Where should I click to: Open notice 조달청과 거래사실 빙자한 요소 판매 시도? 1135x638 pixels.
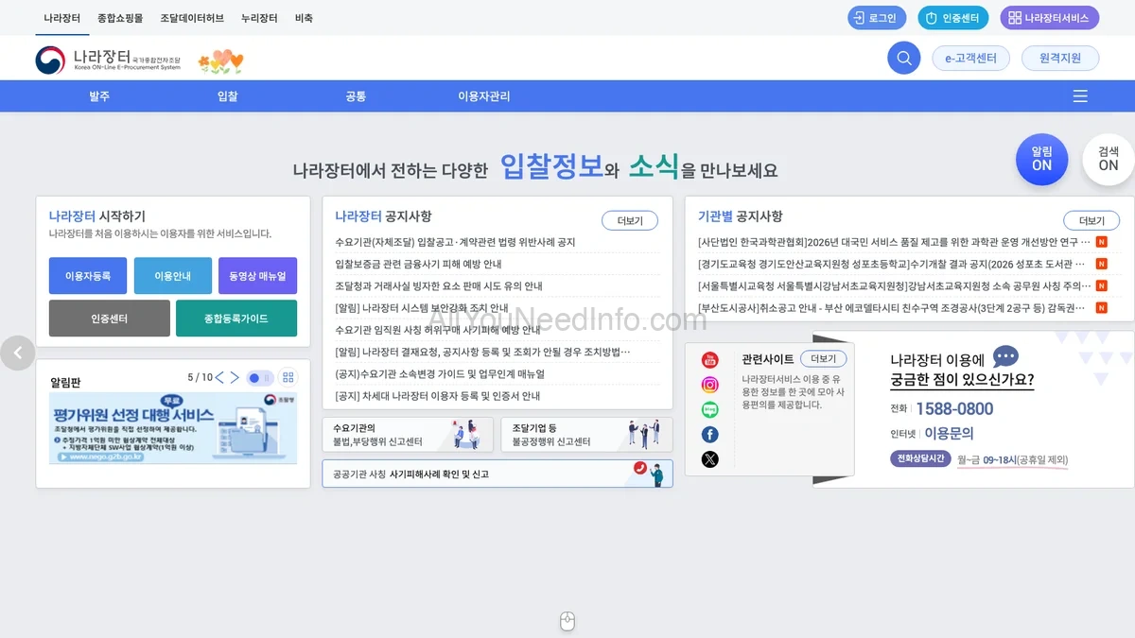coord(439,285)
